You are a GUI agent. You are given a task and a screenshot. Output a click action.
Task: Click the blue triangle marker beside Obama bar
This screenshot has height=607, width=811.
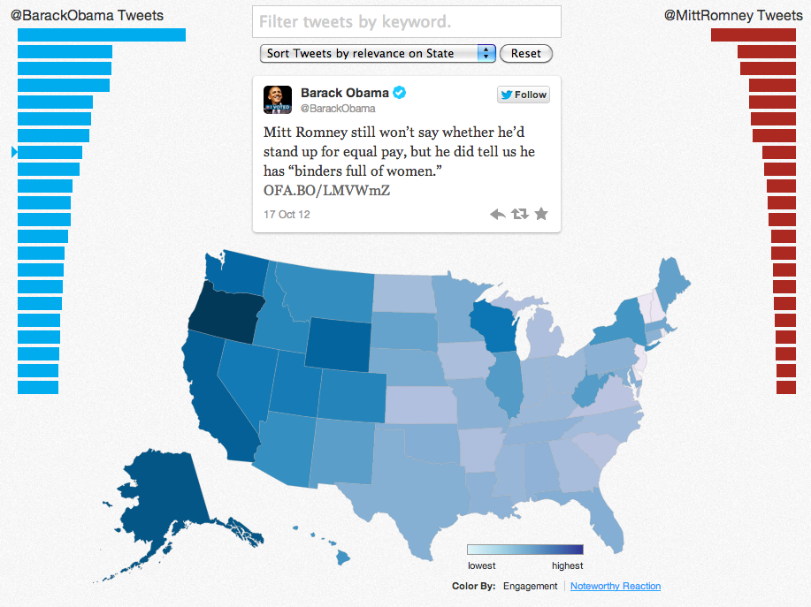tap(14, 152)
